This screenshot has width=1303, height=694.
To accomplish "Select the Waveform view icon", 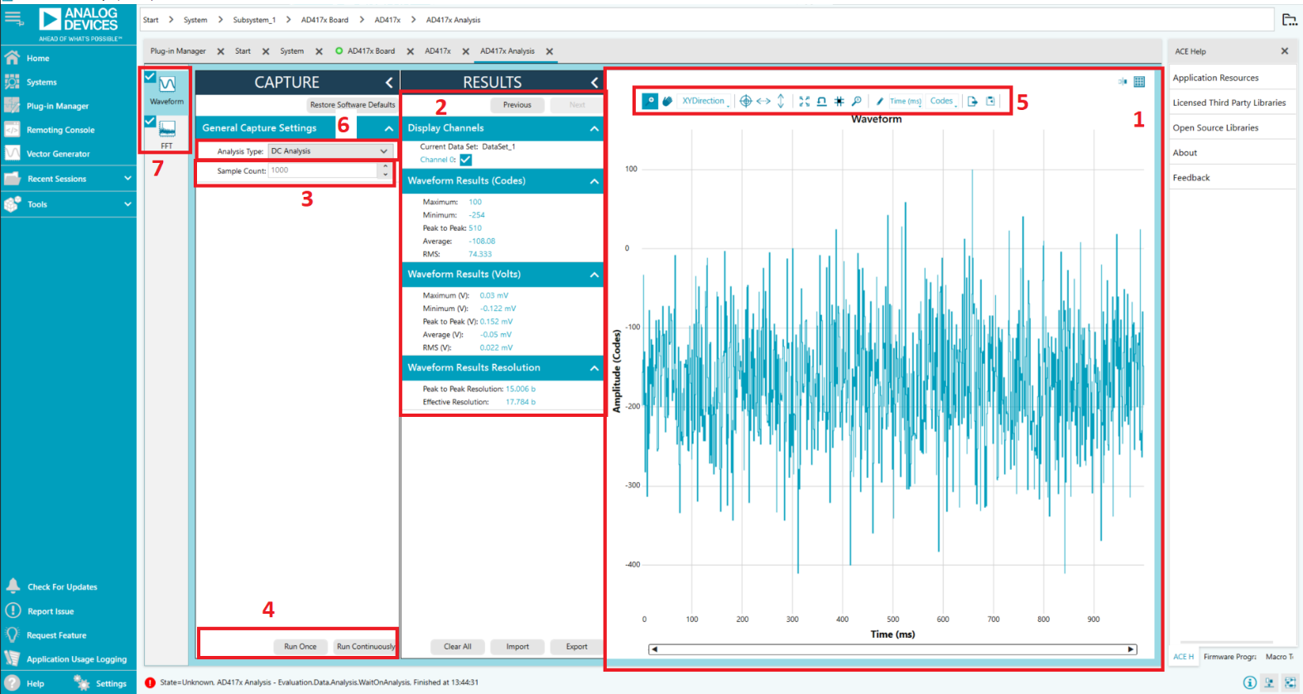I will (167, 84).
